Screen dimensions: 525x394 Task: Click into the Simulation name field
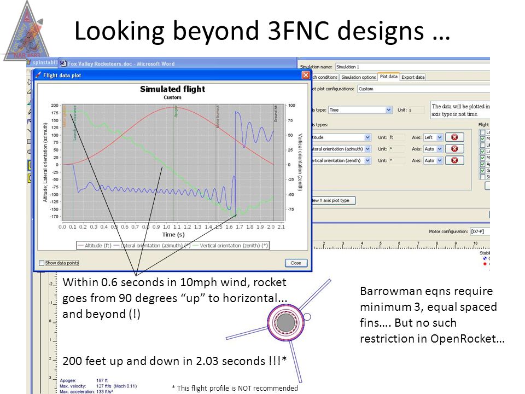[412, 67]
